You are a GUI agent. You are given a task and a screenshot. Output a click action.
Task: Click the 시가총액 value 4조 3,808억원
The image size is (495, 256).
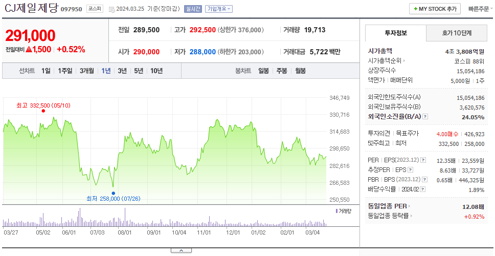pos(465,52)
